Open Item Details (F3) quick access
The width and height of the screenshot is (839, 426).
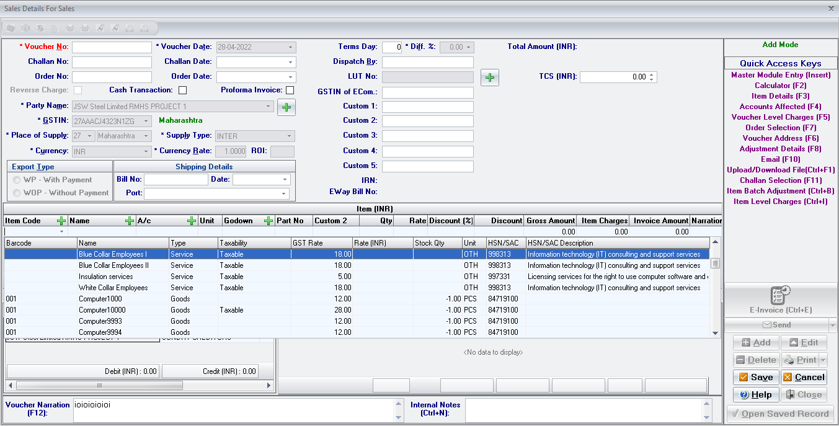tap(781, 96)
